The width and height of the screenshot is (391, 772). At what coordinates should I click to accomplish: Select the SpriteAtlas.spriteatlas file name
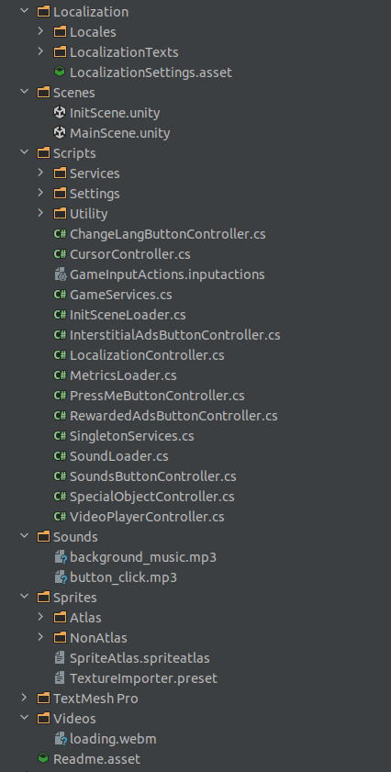(140, 658)
